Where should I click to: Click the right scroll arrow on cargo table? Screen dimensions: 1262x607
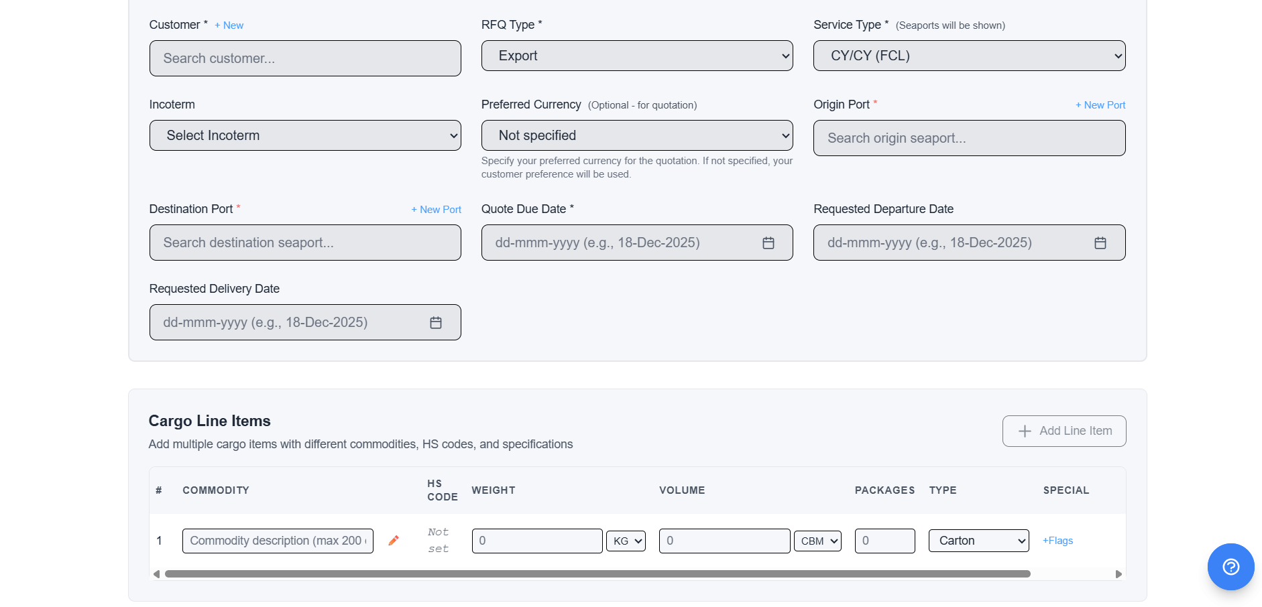coord(1118,574)
